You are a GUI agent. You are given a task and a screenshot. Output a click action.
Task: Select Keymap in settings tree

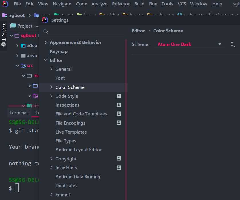(x=59, y=52)
